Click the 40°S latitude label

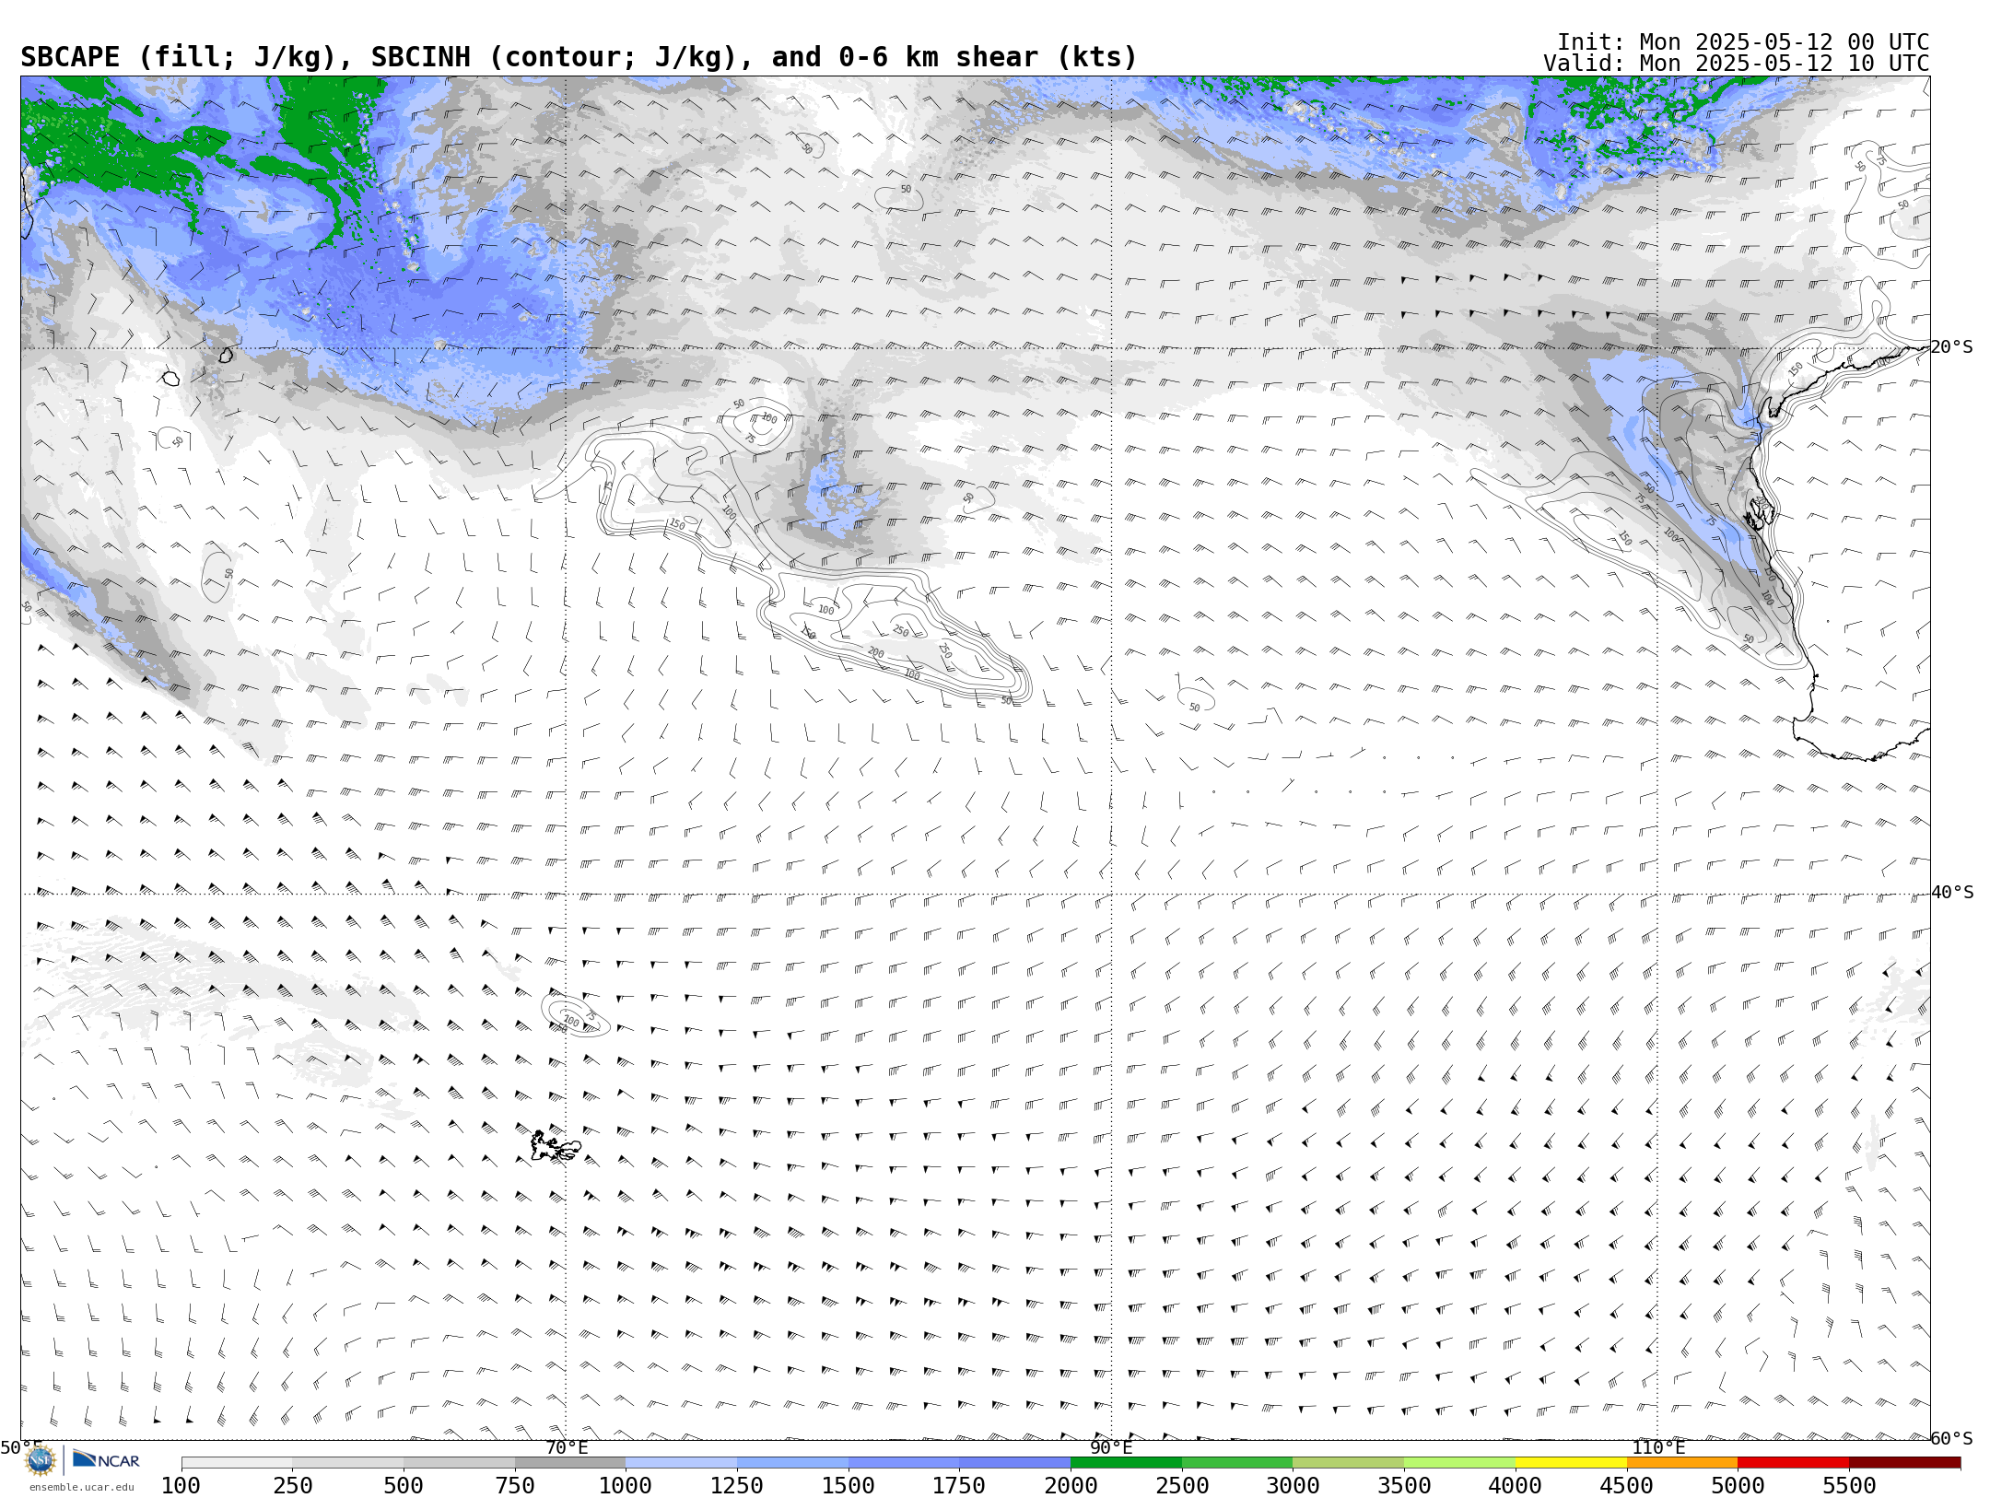(1952, 893)
